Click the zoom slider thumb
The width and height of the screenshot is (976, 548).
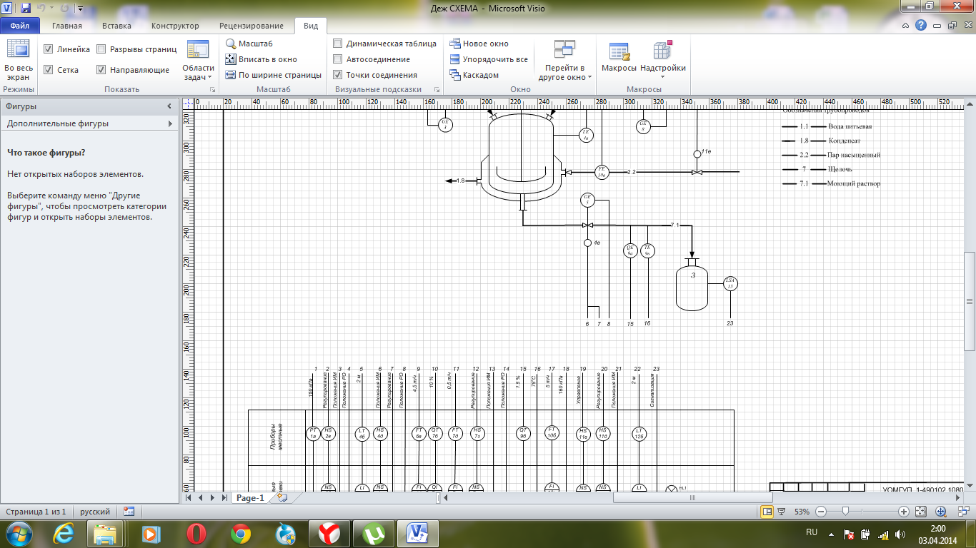(x=846, y=512)
